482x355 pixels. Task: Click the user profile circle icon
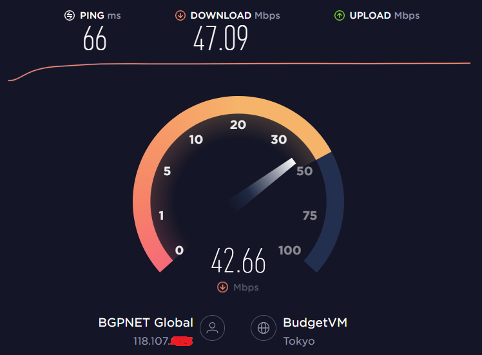click(x=212, y=328)
